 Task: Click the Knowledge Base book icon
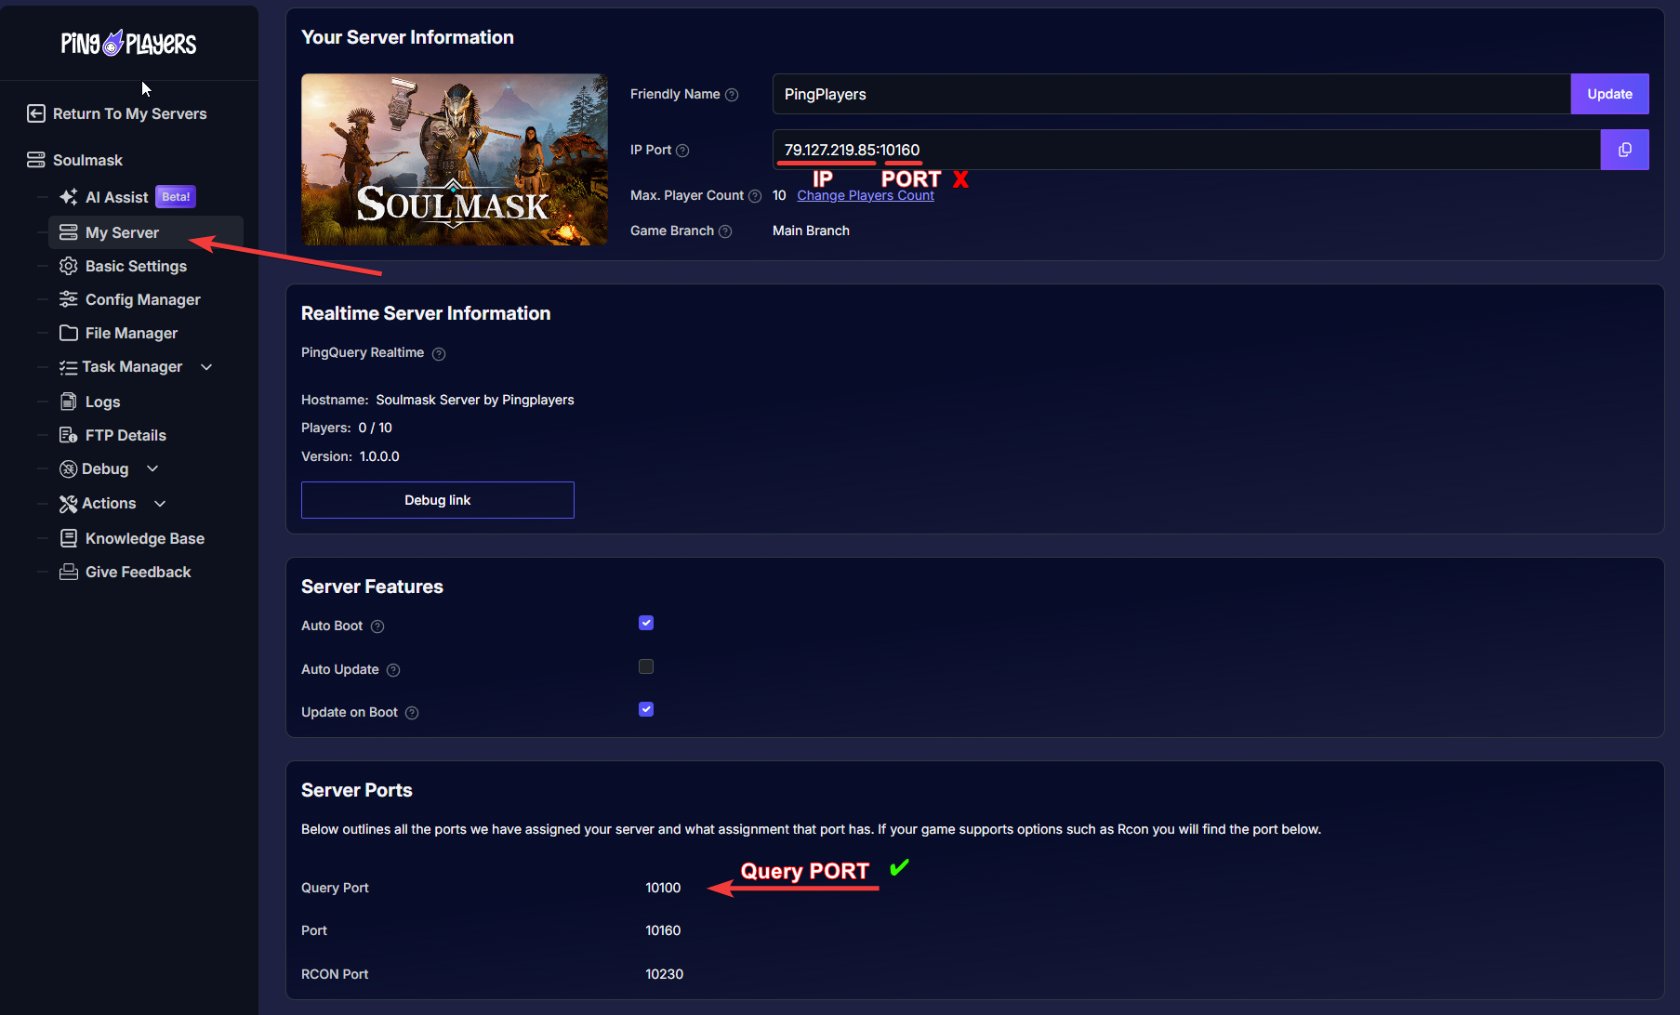pos(69,538)
